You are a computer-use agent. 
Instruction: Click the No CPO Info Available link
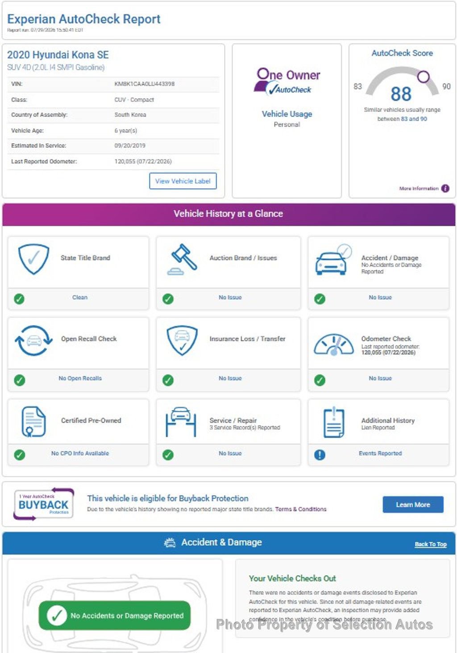tap(80, 453)
